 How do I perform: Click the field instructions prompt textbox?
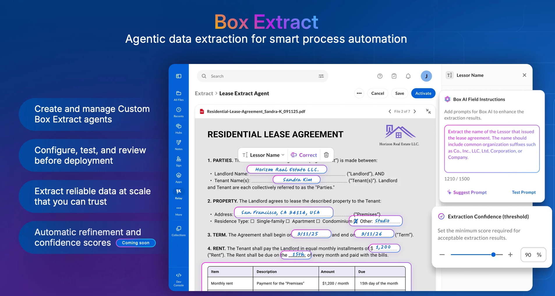pyautogui.click(x=492, y=149)
